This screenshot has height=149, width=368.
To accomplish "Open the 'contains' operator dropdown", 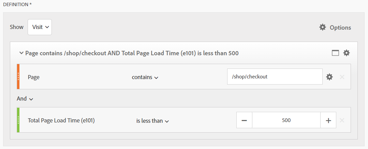I will [145, 77].
